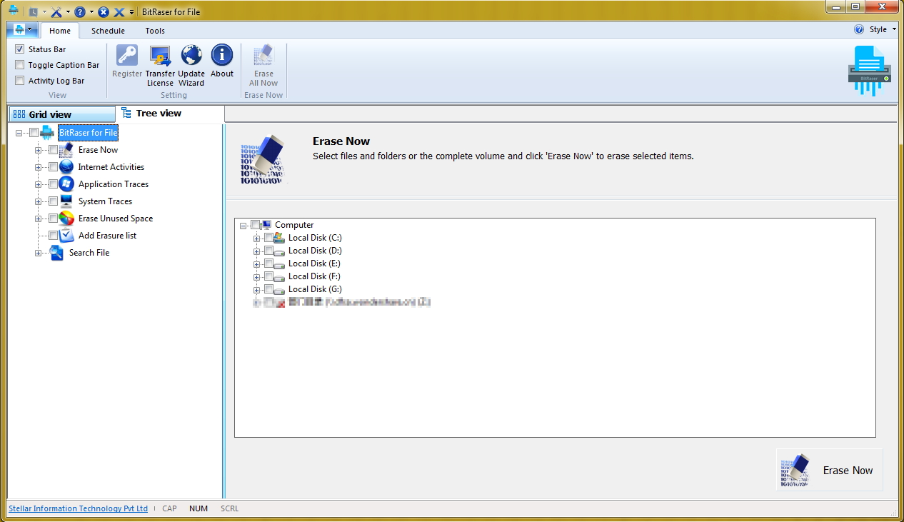Switch to the Schedule ribbon tab
This screenshot has height=522, width=904.
point(108,31)
